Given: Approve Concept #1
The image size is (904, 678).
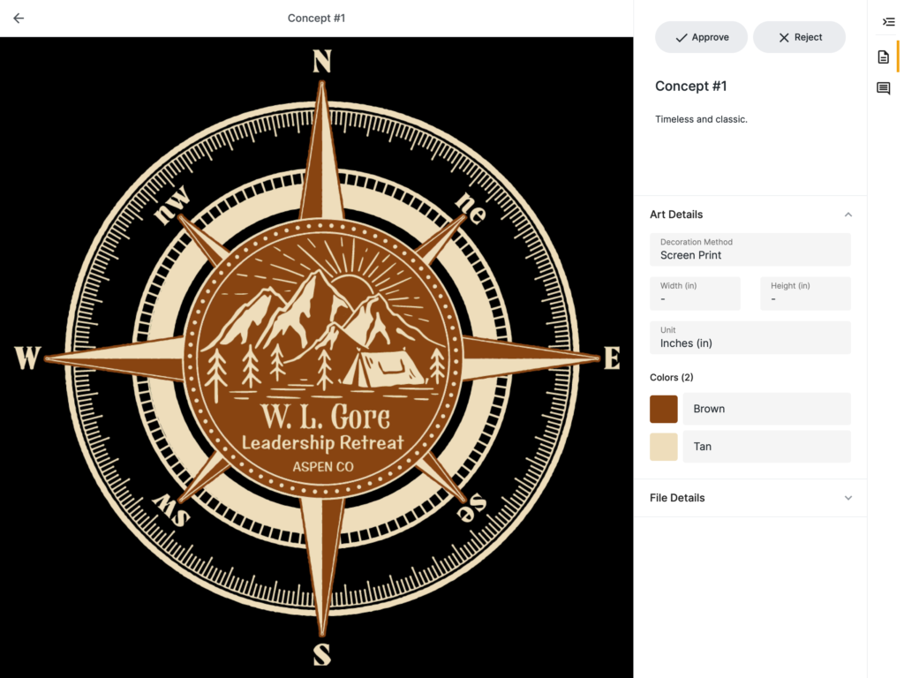Looking at the screenshot, I should (x=701, y=37).
